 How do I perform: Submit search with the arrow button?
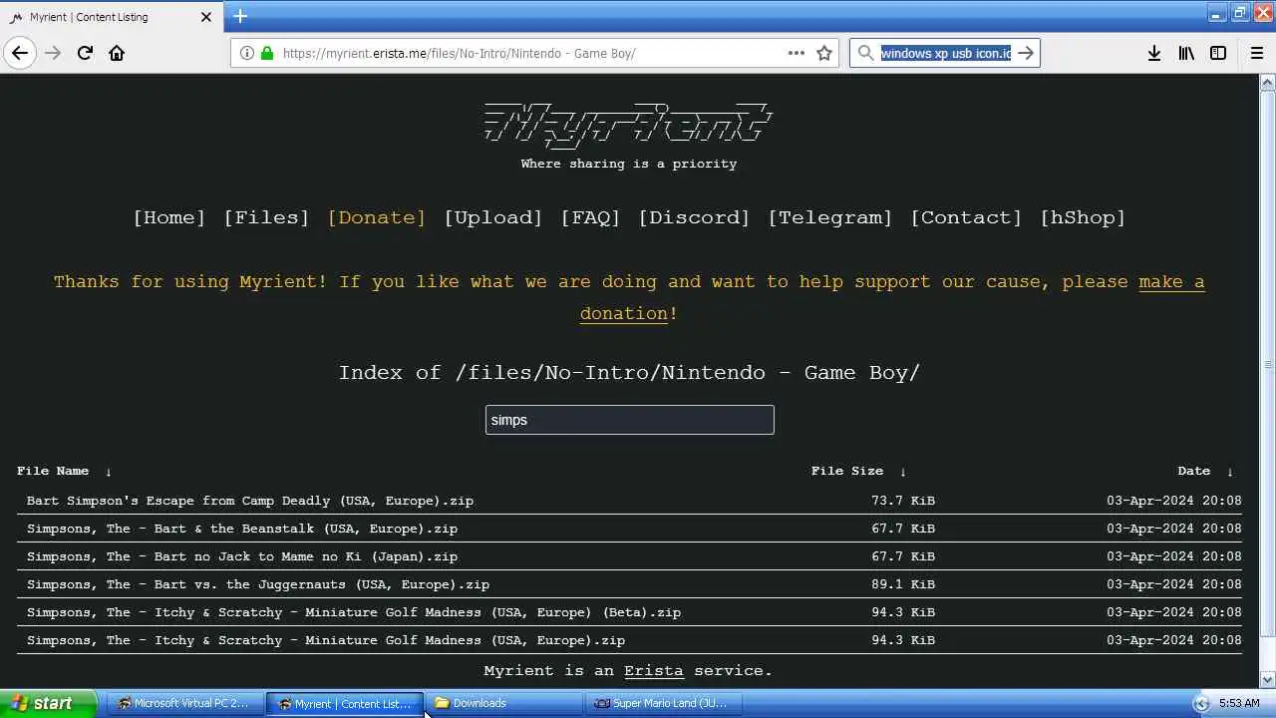(x=1026, y=53)
